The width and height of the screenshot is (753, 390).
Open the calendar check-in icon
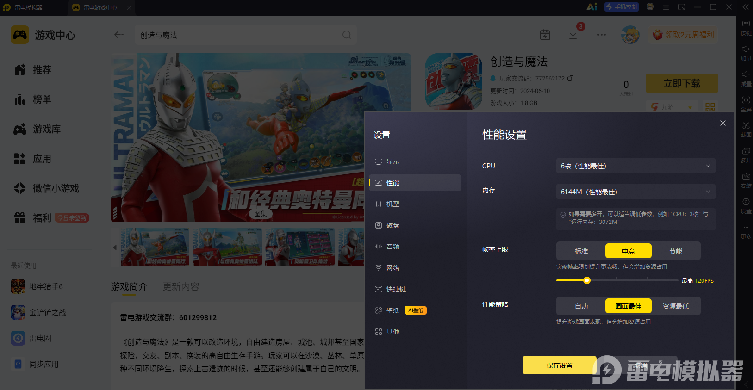pyautogui.click(x=545, y=35)
